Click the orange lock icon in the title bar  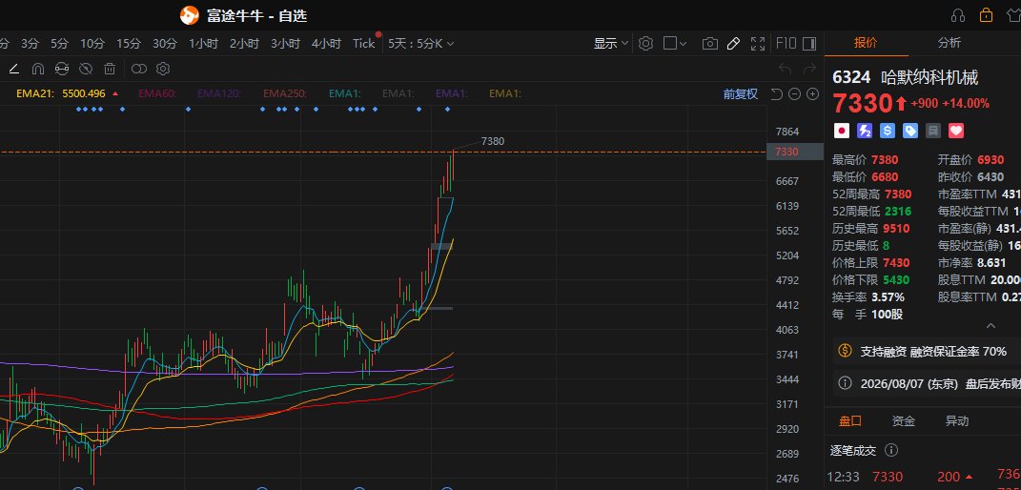tap(986, 15)
